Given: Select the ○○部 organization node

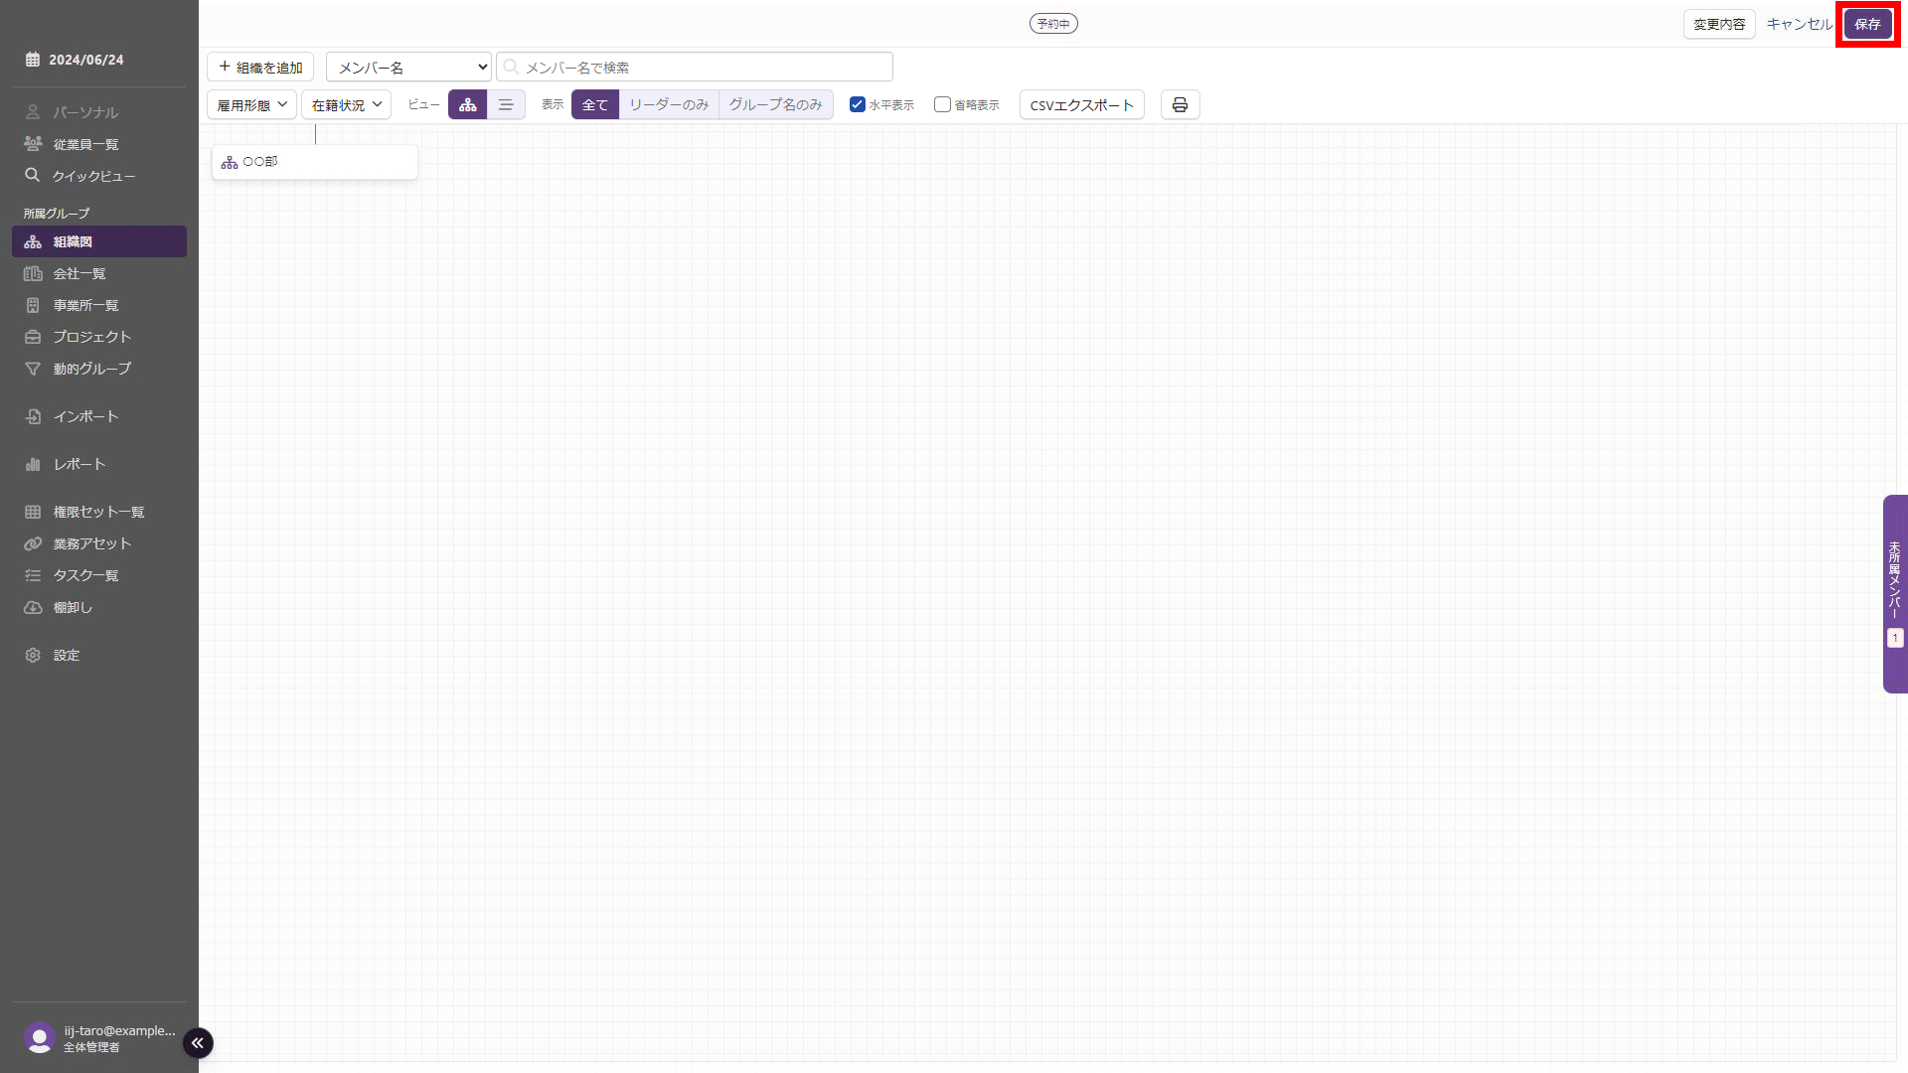Looking at the screenshot, I should (x=314, y=162).
